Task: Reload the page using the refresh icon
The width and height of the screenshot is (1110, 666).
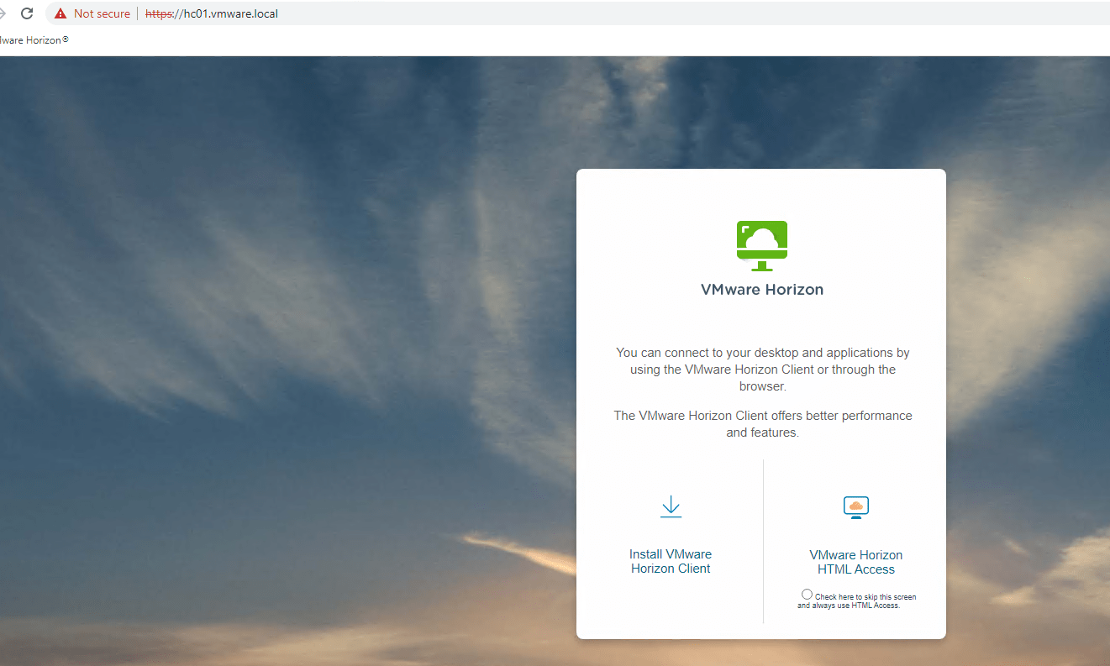Action: (27, 13)
